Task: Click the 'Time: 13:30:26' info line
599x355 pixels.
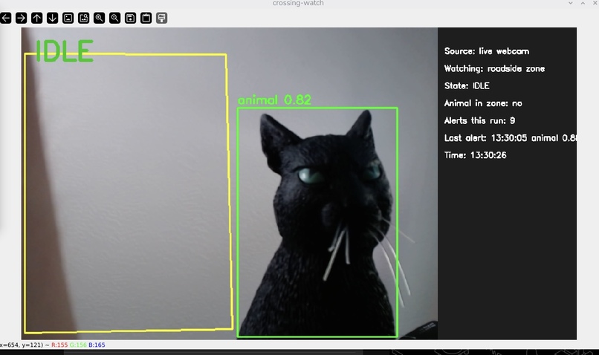Action: pyautogui.click(x=475, y=155)
